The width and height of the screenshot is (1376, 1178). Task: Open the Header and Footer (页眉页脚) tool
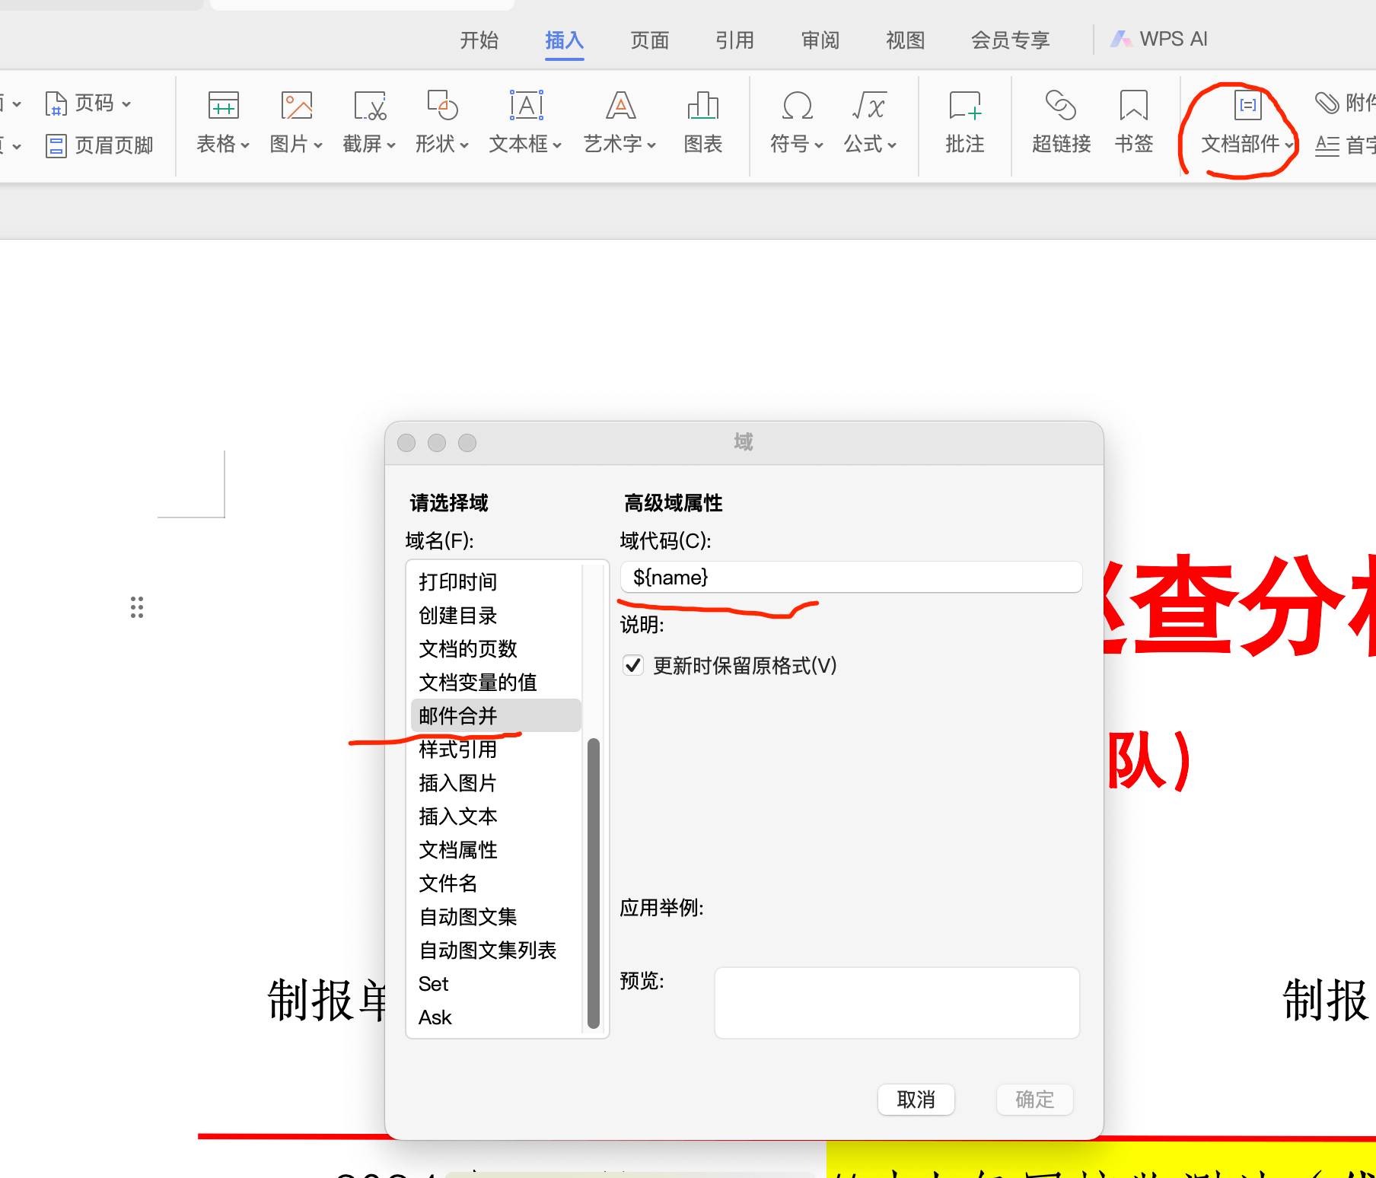[x=100, y=145]
